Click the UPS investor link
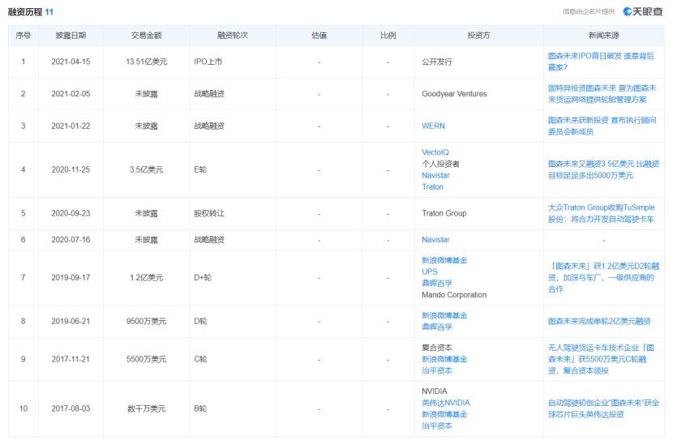673x440 pixels. tap(429, 272)
